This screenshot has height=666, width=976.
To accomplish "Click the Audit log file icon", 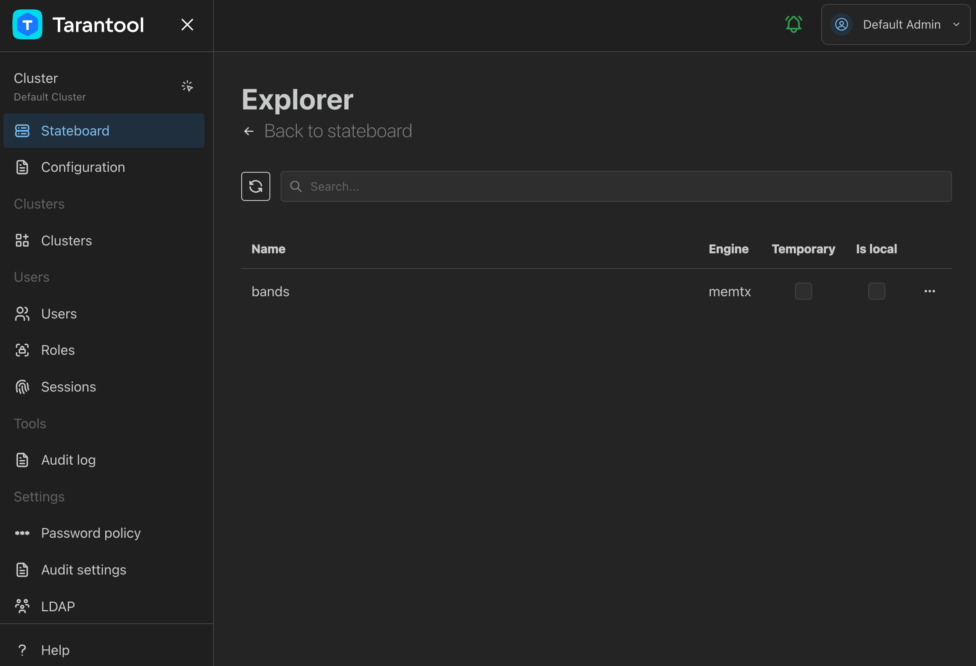I will (22, 460).
